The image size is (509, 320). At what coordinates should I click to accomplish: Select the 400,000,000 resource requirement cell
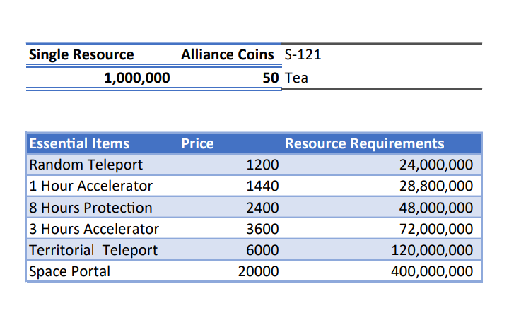(431, 271)
